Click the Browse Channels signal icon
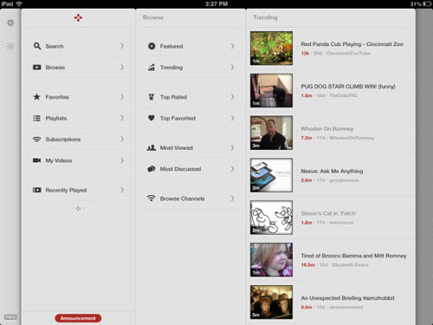 (x=151, y=198)
